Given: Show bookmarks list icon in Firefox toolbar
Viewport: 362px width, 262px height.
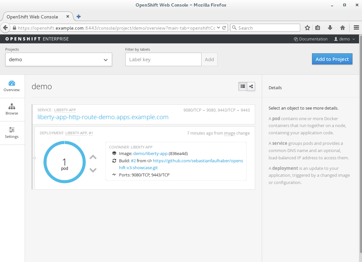Looking at the screenshot, I should coord(318,28).
